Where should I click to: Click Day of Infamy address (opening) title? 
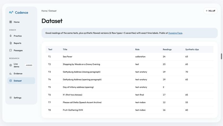click(x=78, y=87)
